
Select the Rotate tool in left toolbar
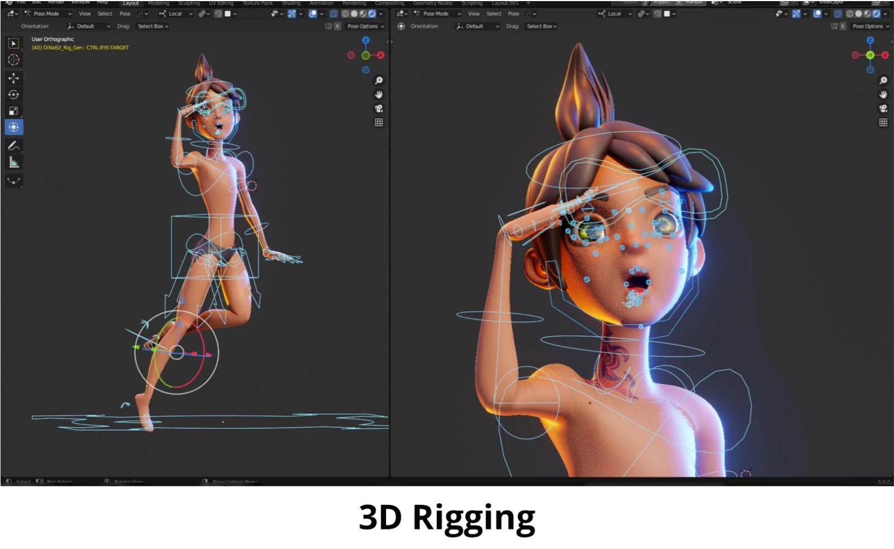coord(13,94)
